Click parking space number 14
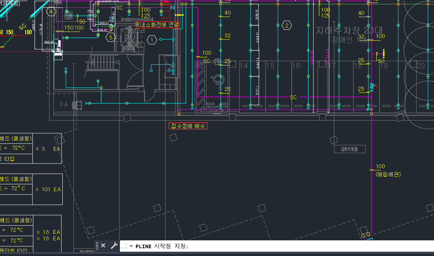 click(x=244, y=66)
